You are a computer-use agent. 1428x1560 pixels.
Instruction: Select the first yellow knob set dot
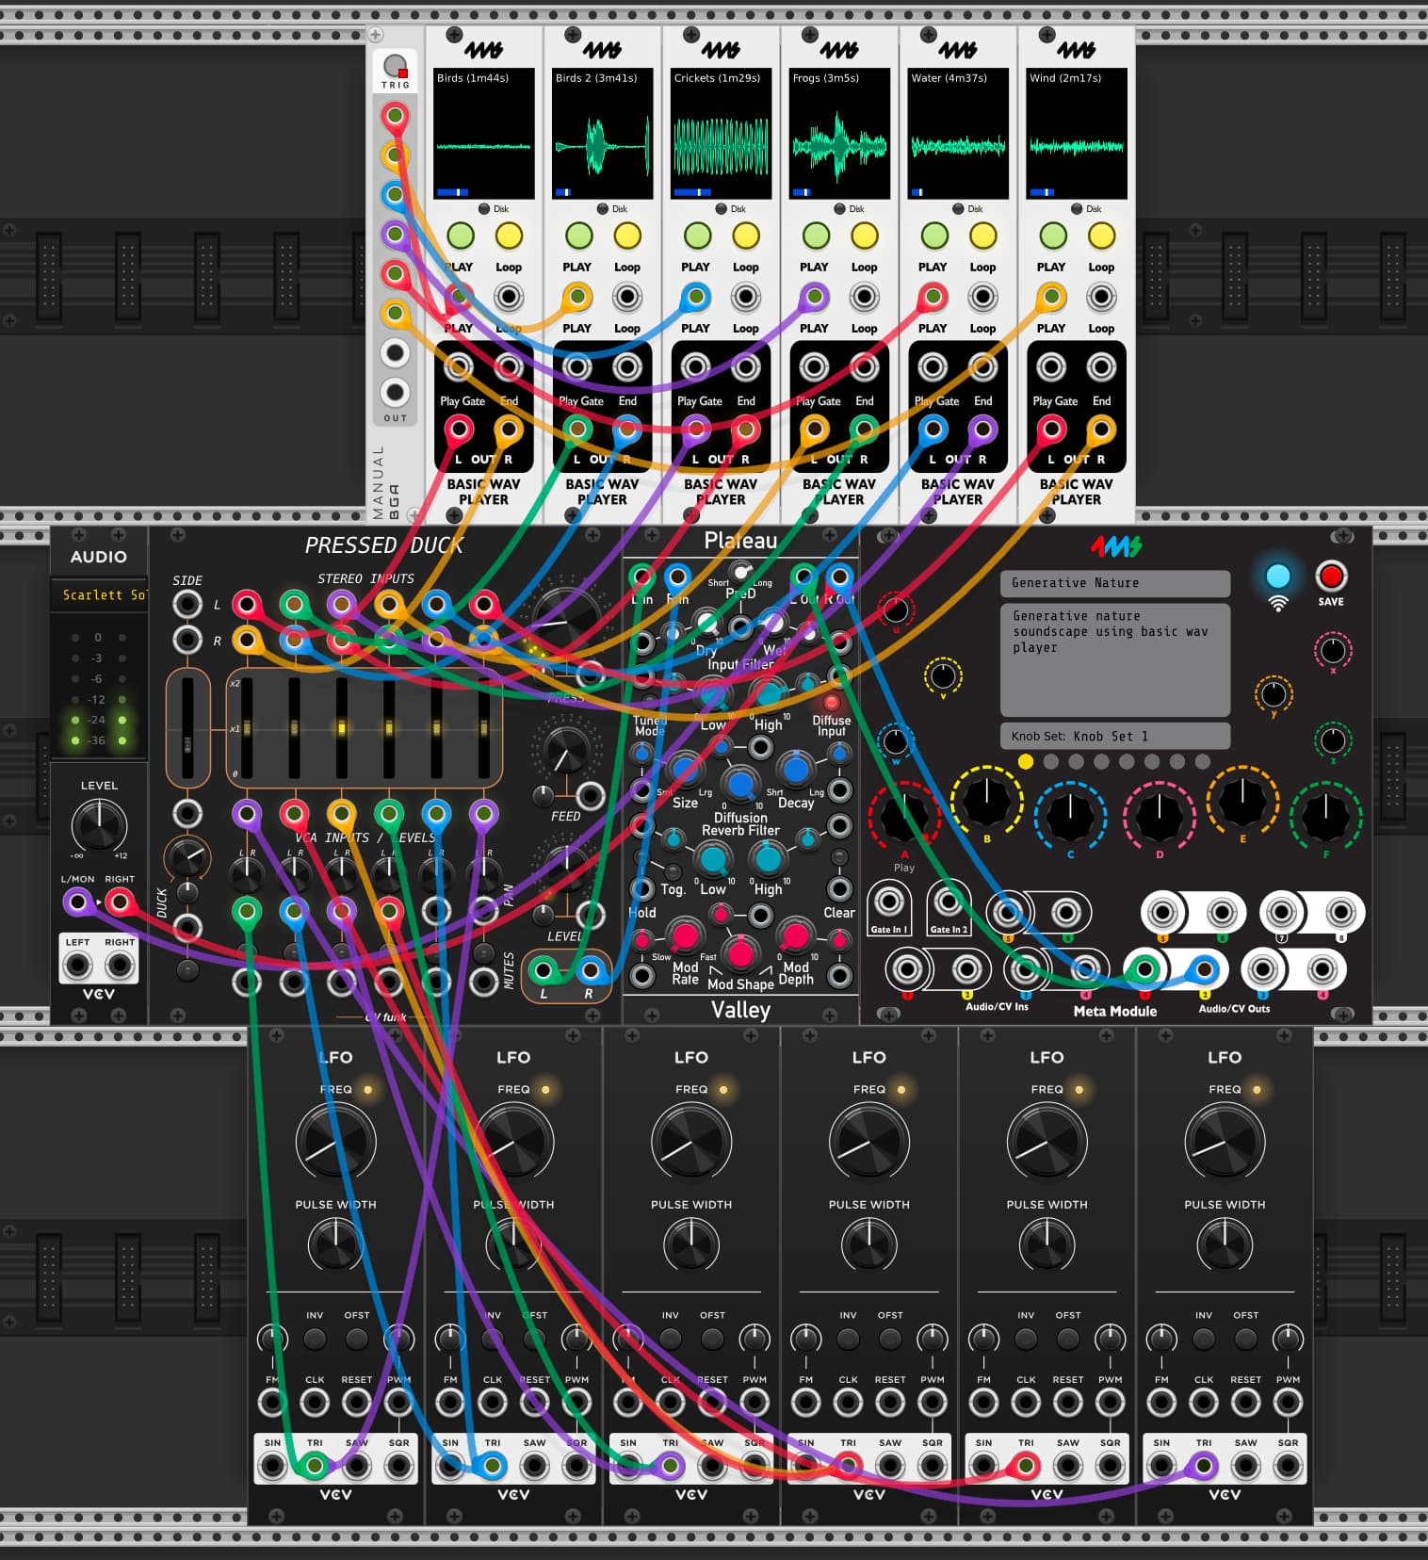coord(1026,761)
